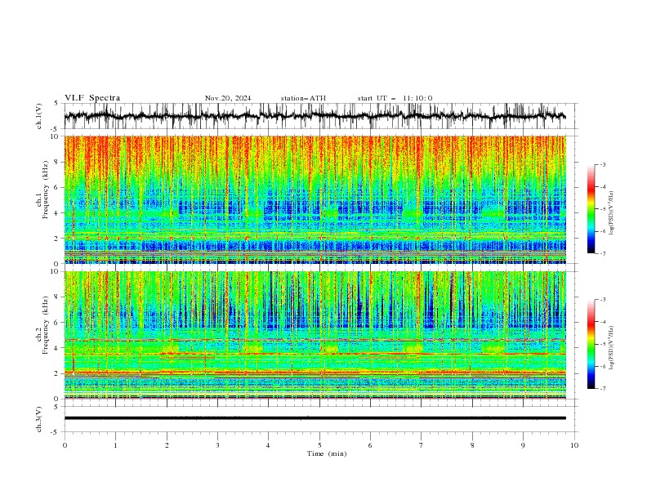Click the 'start UT = 11:10:0' text

tap(395, 98)
